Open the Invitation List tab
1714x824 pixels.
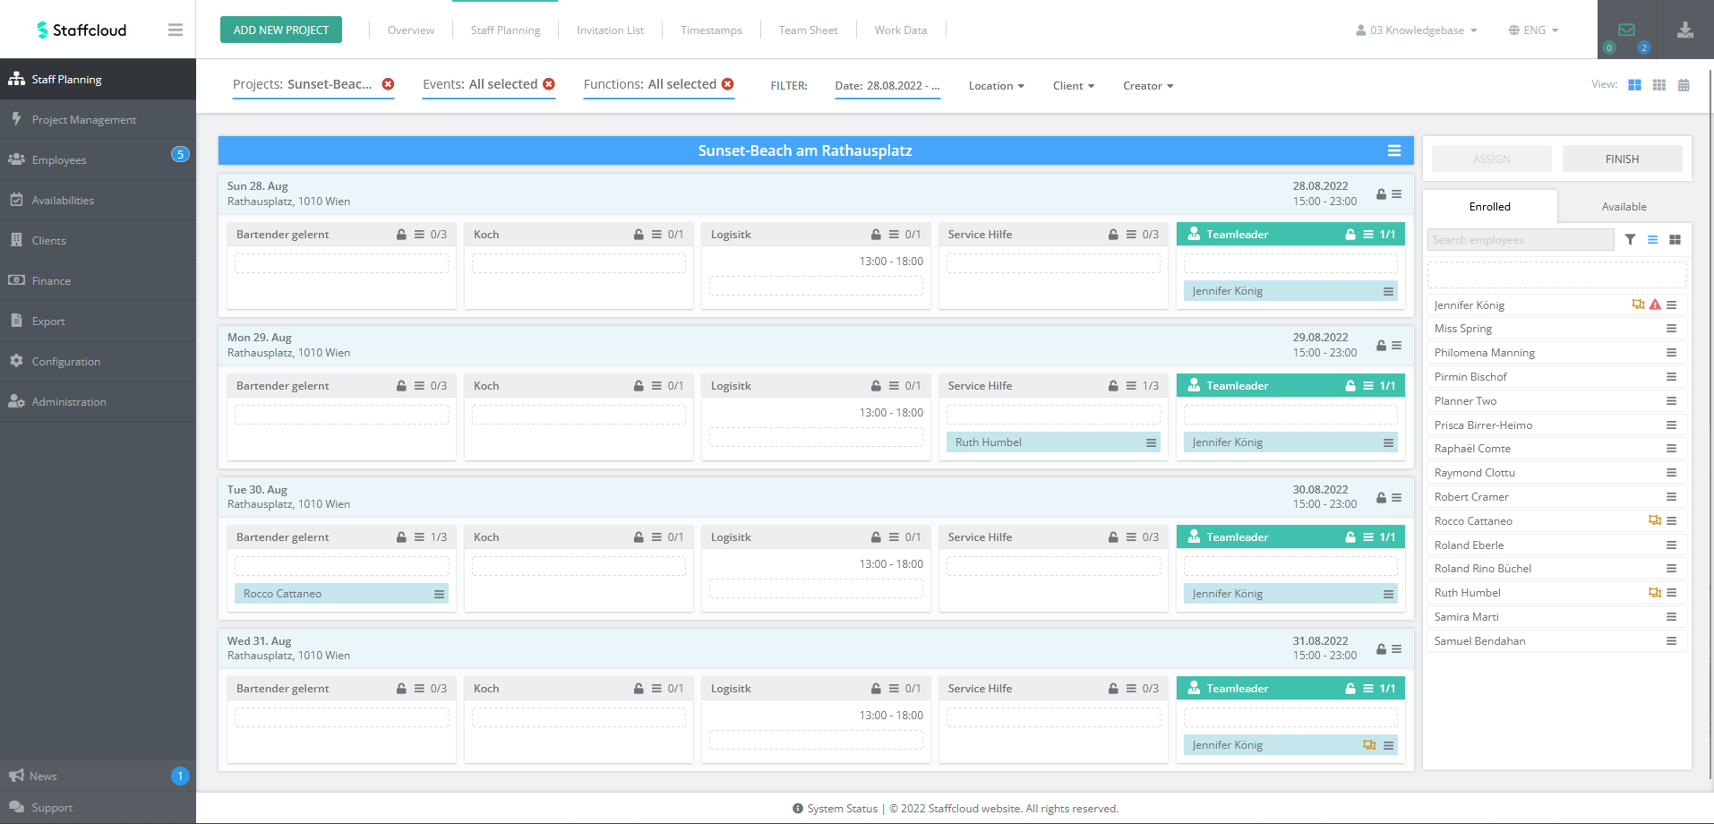(610, 30)
